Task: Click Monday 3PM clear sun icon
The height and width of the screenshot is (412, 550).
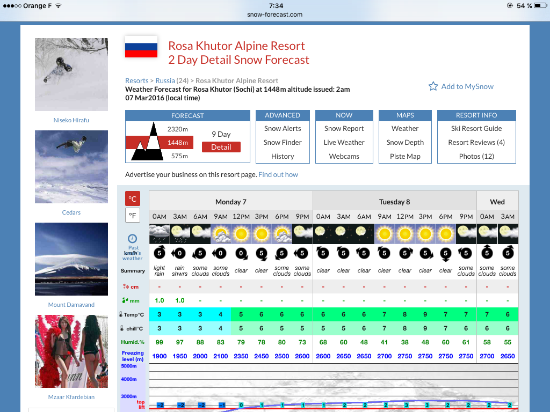Action: [262, 234]
